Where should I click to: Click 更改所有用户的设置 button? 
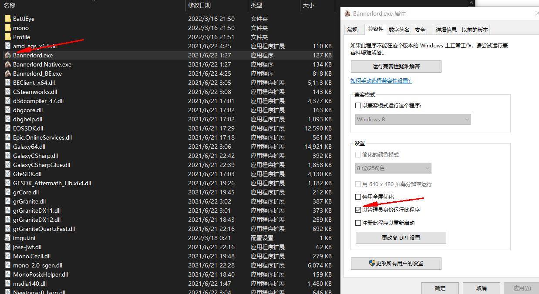(396, 264)
